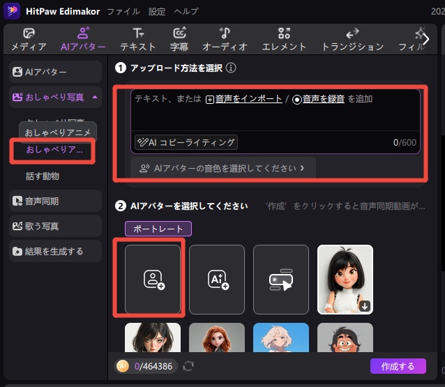
Task: Switch to the メディア tab
Action: coord(29,40)
